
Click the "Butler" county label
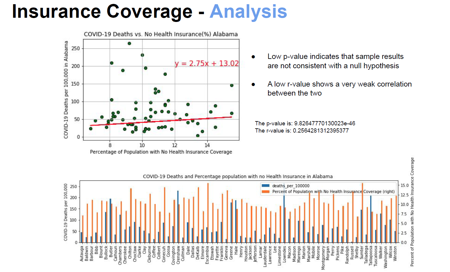point(110,252)
